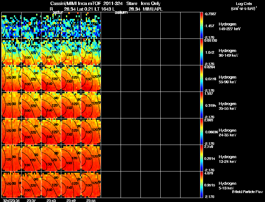The height and width of the screenshot is (202, 265).
Task: Click the color bar for Hydrogen 90-149 keV
Action: click(x=201, y=52)
